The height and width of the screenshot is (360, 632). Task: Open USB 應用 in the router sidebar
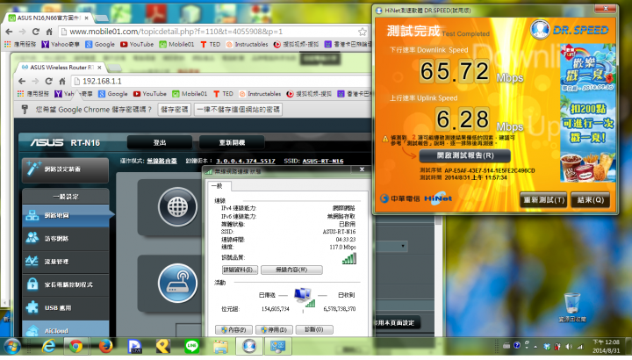66,307
